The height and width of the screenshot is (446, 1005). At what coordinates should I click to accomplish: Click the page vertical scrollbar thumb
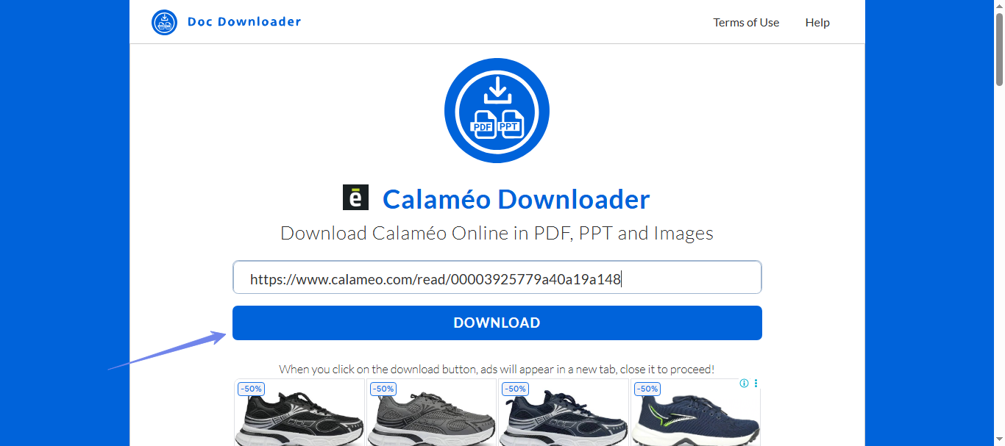999,48
